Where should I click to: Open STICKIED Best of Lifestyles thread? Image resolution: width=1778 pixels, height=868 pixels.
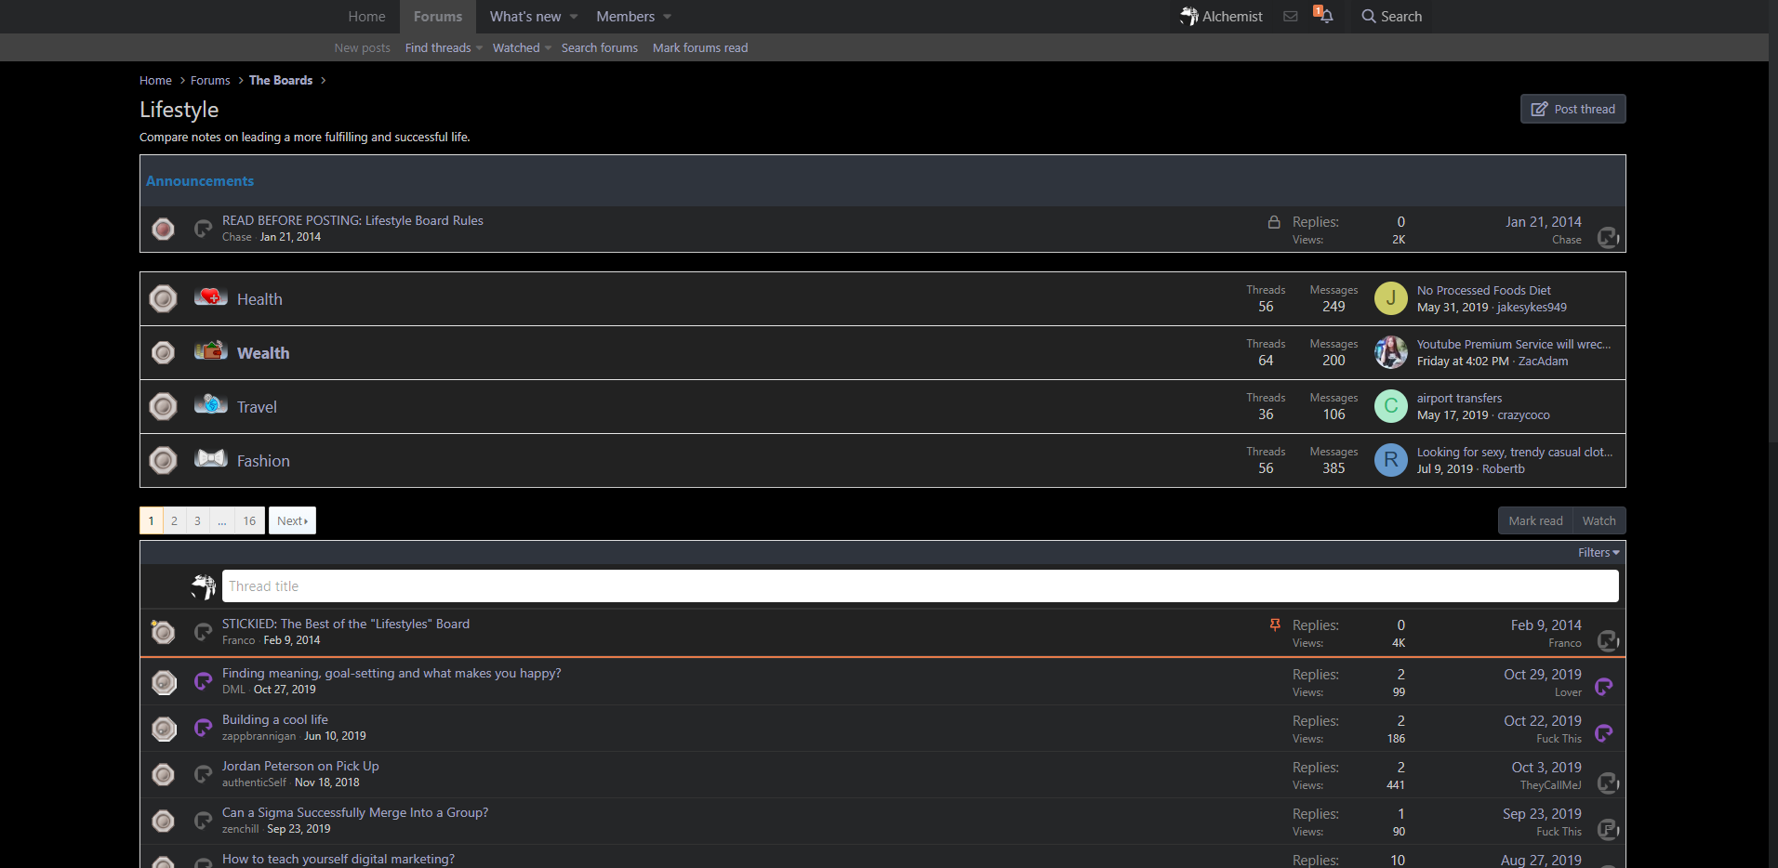pyautogui.click(x=346, y=624)
